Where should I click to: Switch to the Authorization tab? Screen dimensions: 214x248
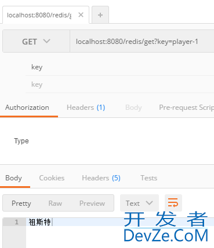[x=27, y=108]
